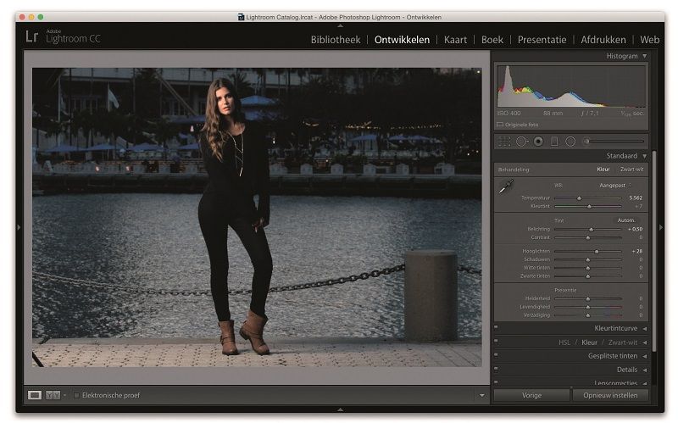678x423 pixels.
Task: Choose the Graduated Filter tool
Action: click(x=554, y=142)
